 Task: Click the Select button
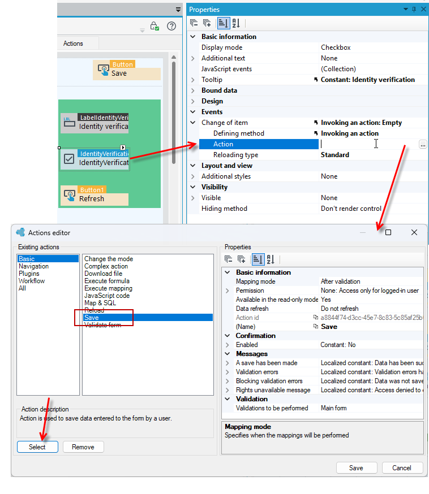(x=37, y=447)
